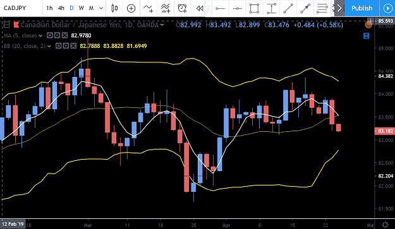The image size is (395, 229).
Task: Click the BB basis value 82.7888
Action: pos(90,46)
